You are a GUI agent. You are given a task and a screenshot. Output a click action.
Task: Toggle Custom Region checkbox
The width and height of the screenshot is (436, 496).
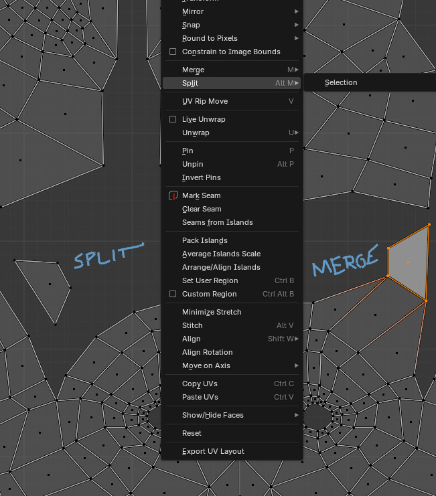pos(173,294)
